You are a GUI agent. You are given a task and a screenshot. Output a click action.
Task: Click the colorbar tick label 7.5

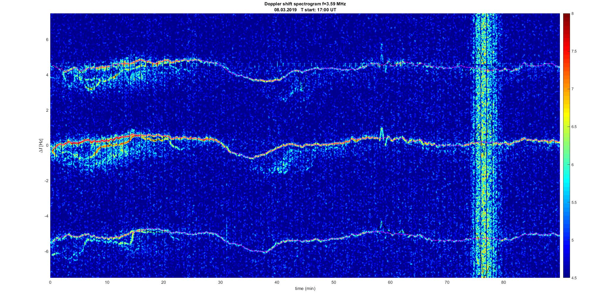[x=574, y=51]
